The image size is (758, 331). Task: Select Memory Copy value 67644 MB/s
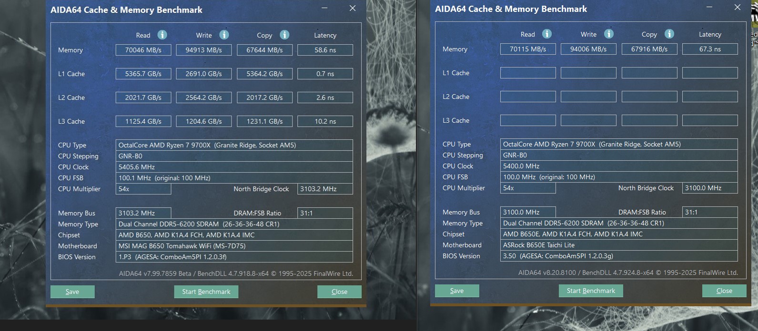(x=264, y=50)
